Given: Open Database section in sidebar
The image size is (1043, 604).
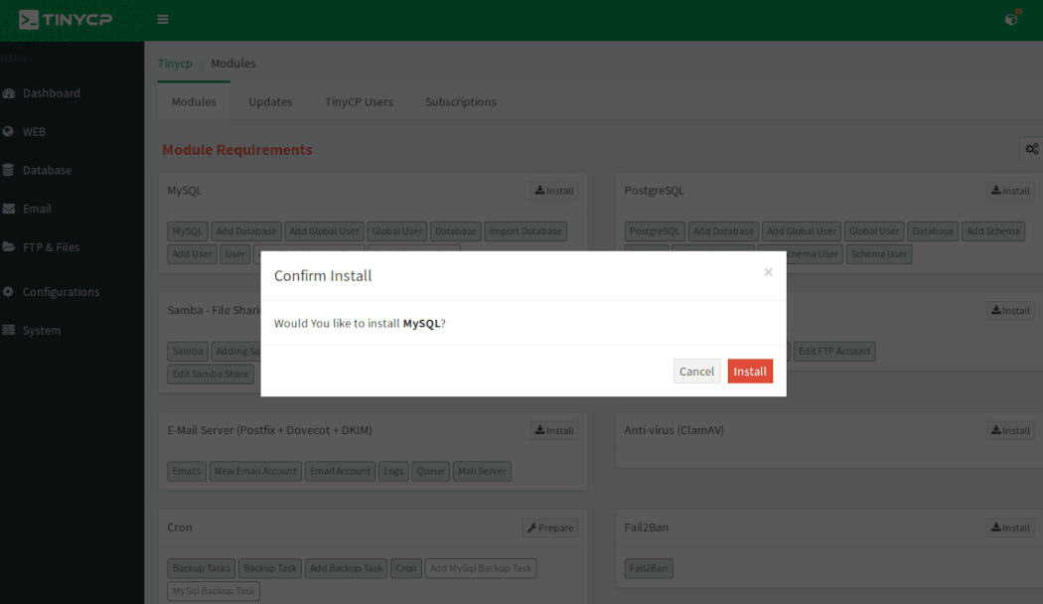Looking at the screenshot, I should 48,170.
